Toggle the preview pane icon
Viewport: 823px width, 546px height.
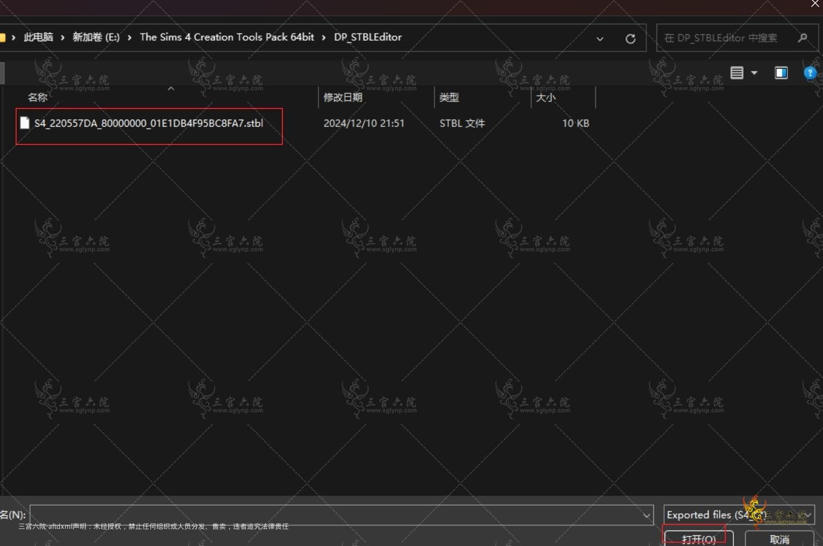click(x=781, y=73)
